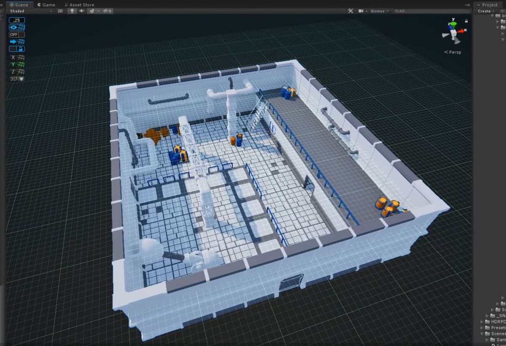Toggle scene effects with the skybox layers icon

tap(92, 11)
